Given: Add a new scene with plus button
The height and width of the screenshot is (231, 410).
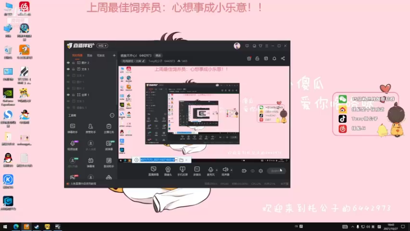Looking at the screenshot, I should coord(114,55).
